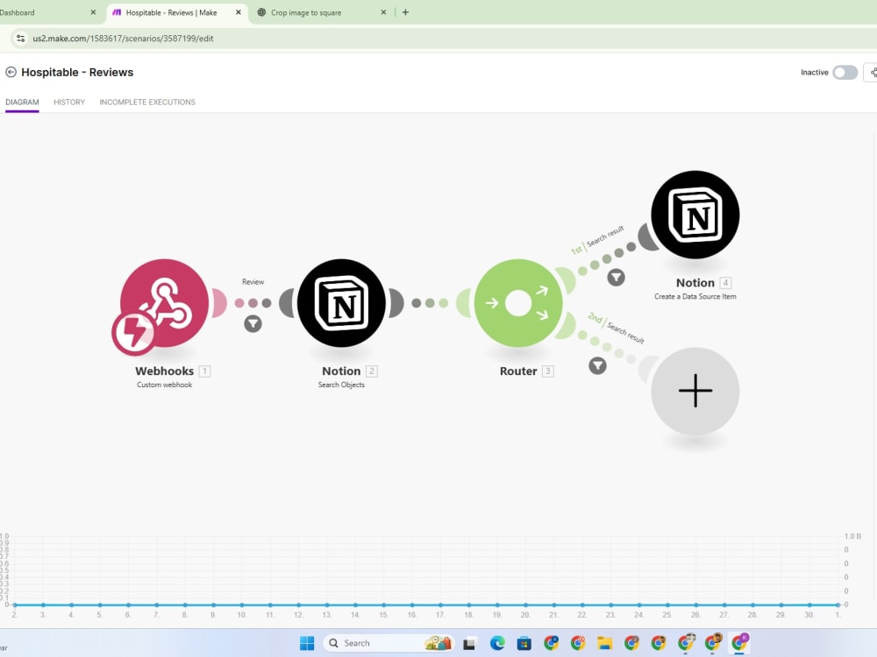Go back using the arrow beside Hospitable - Reviews
877x657 pixels.
[11, 72]
